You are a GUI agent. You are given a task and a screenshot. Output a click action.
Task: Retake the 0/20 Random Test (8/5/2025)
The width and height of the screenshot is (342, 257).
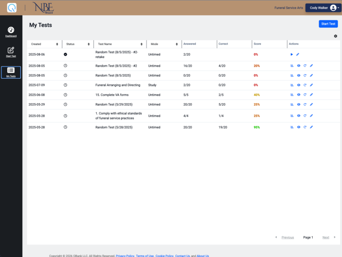click(x=305, y=75)
